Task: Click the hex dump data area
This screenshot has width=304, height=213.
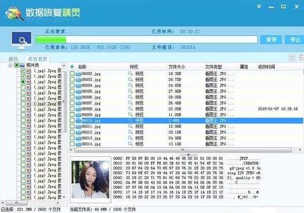Action: 168,178
